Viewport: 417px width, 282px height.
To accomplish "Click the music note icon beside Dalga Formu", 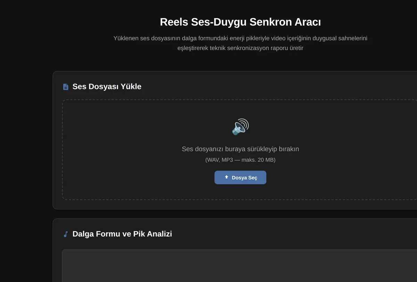I will click(x=66, y=234).
